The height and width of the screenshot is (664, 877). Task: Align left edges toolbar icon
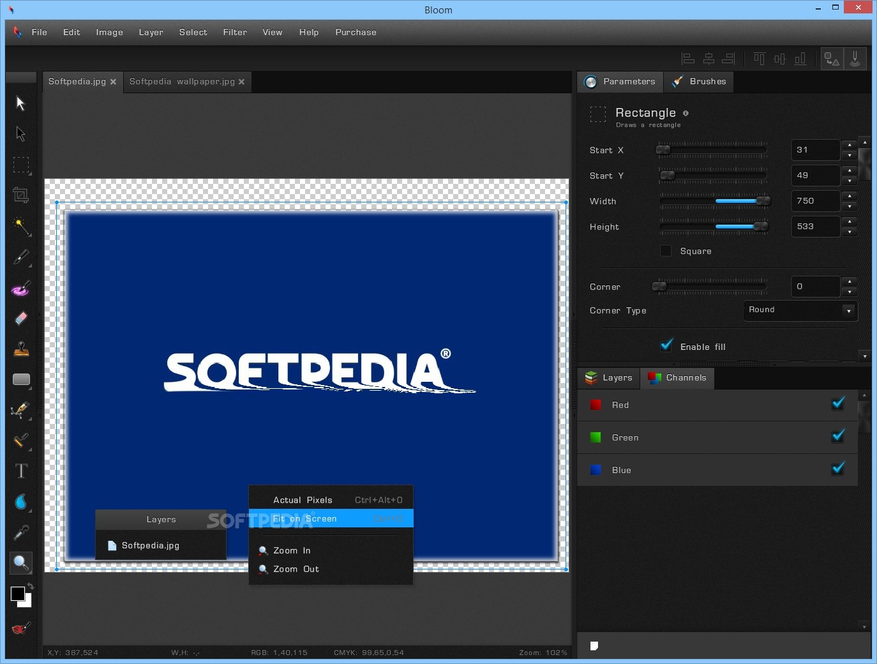coord(688,59)
